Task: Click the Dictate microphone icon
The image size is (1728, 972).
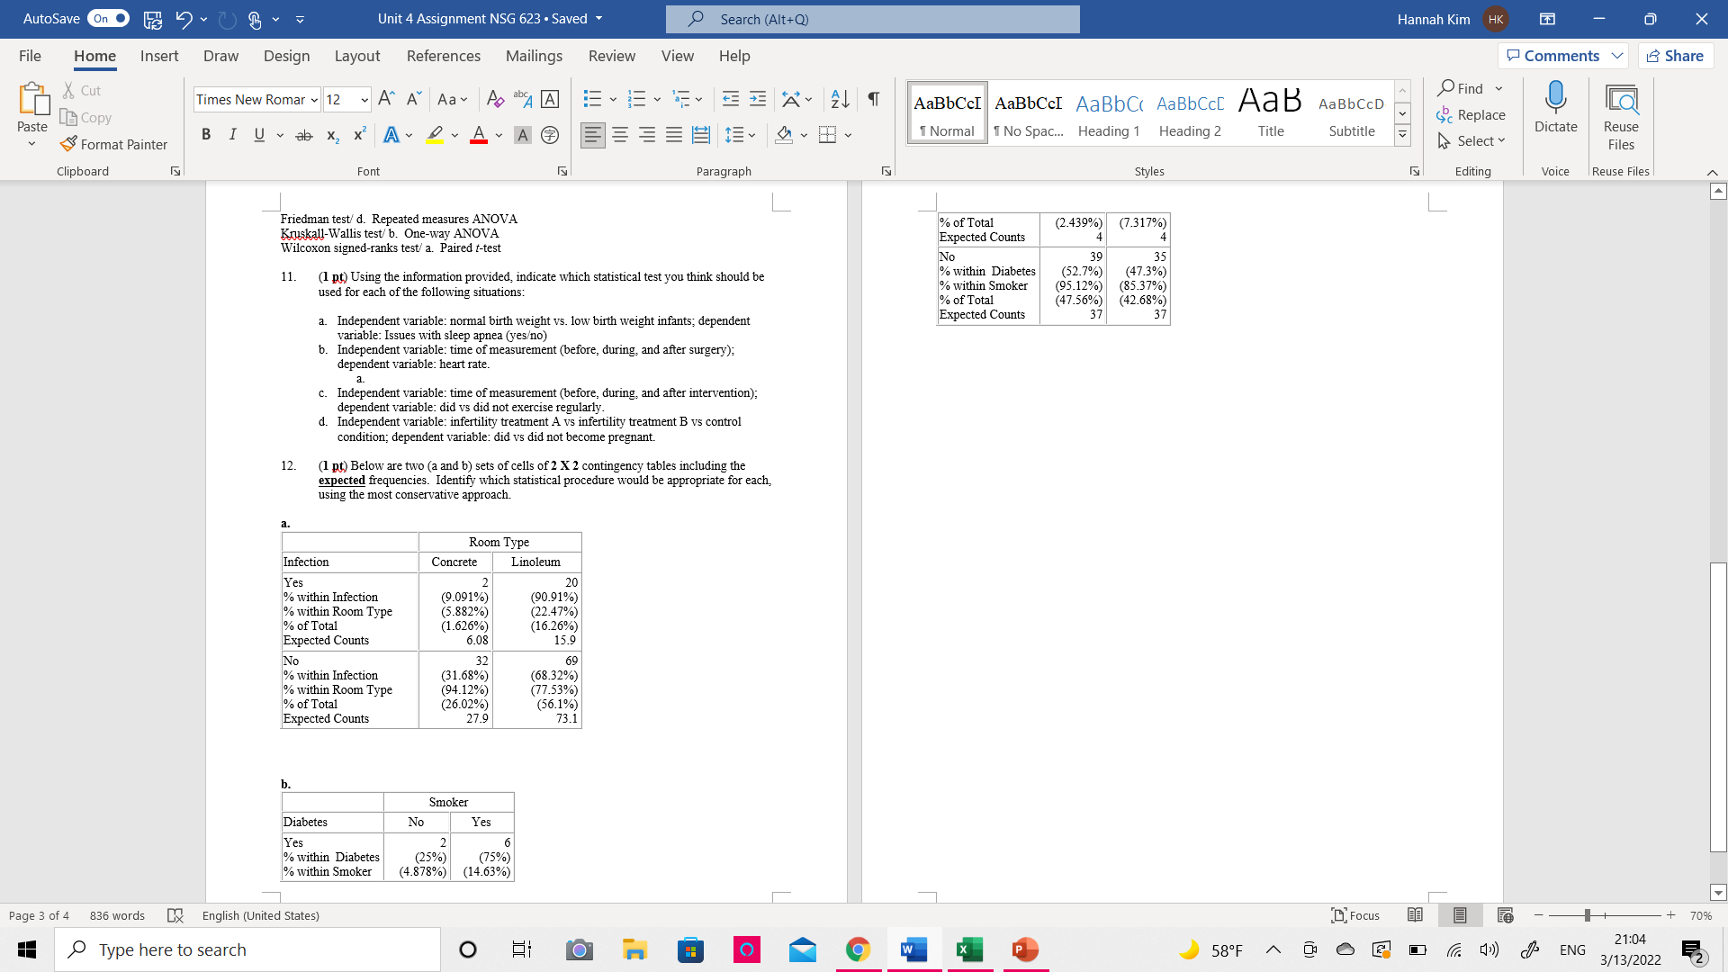Action: coord(1555,98)
